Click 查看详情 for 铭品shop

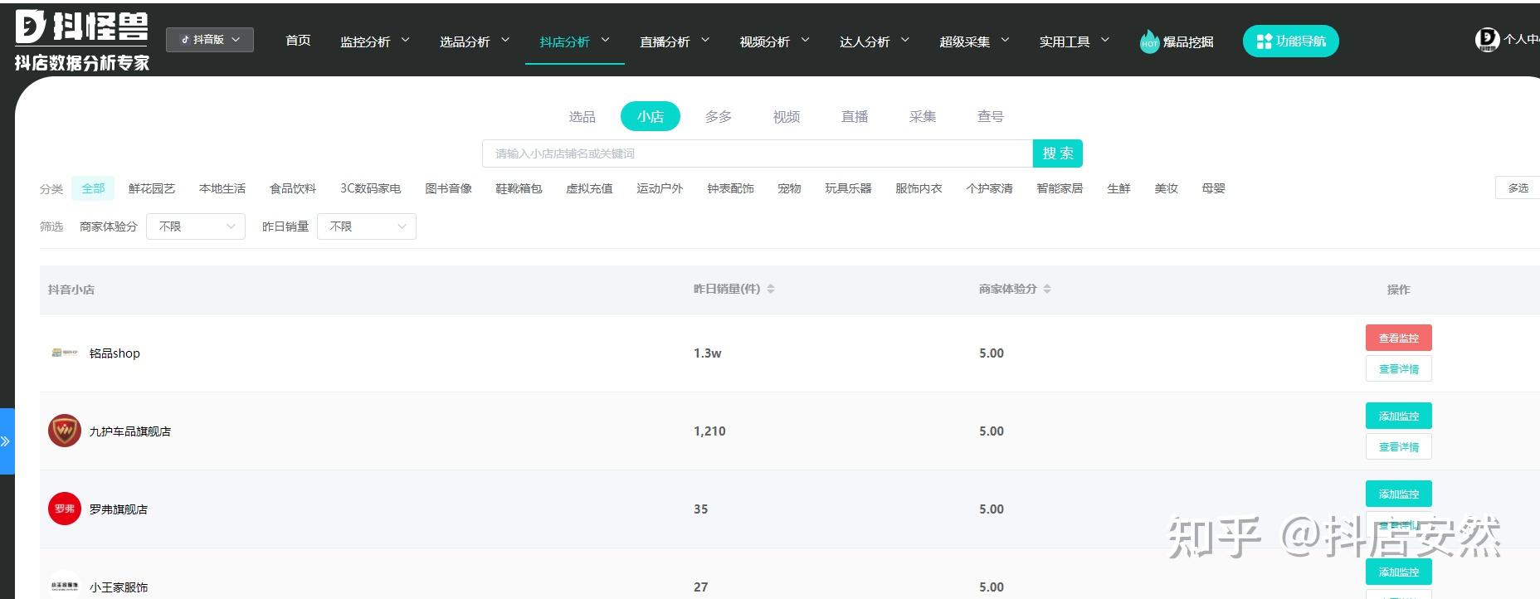coord(1399,368)
